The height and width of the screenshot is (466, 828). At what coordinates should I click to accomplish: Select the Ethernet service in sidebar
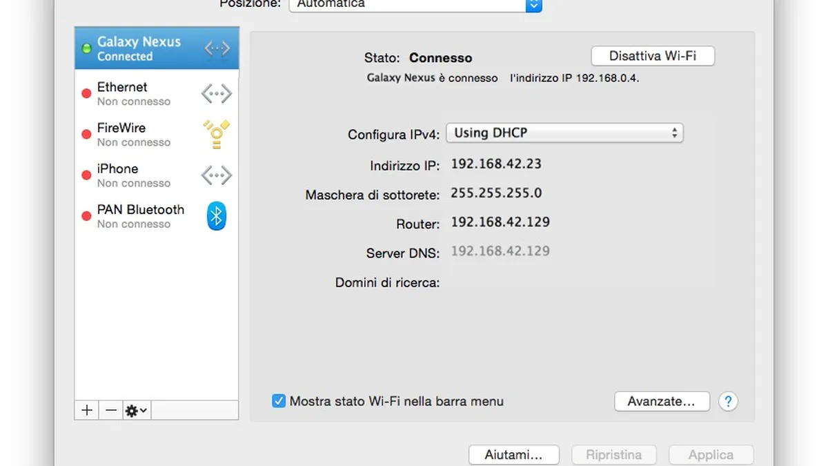[x=157, y=93]
